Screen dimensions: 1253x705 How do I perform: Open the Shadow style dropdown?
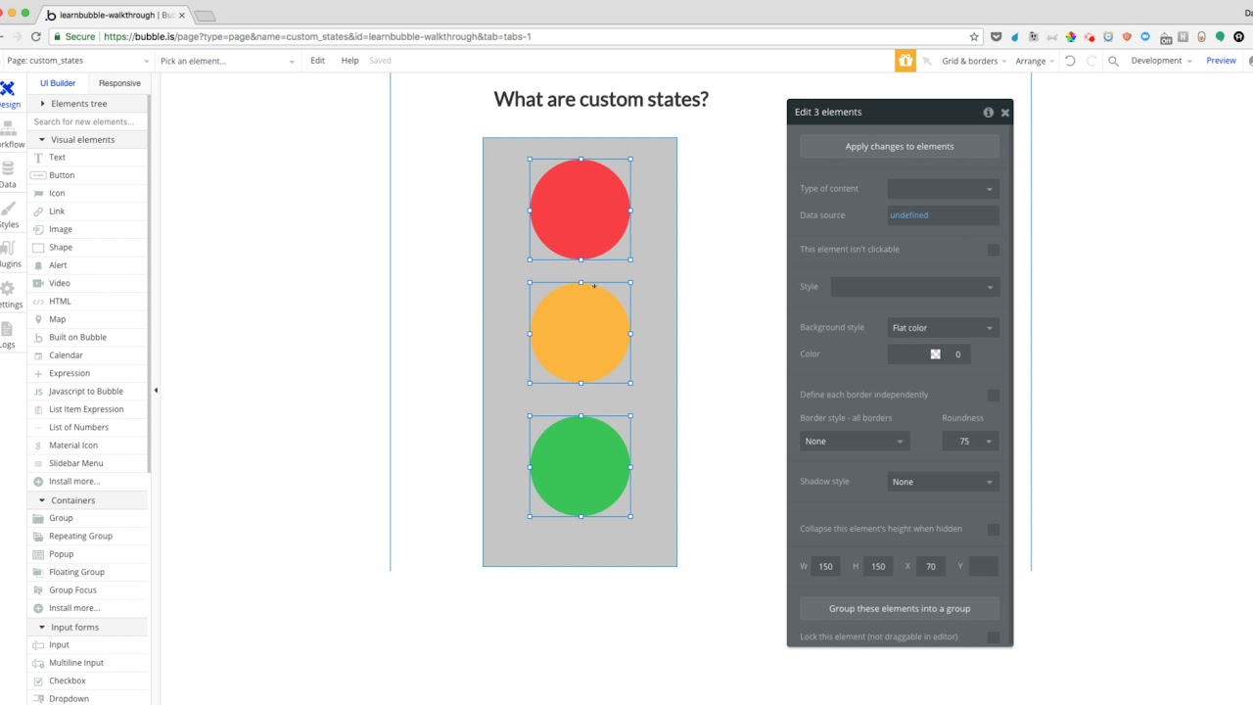pos(942,482)
